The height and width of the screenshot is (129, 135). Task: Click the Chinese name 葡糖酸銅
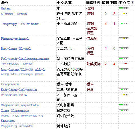click(x=64, y=126)
